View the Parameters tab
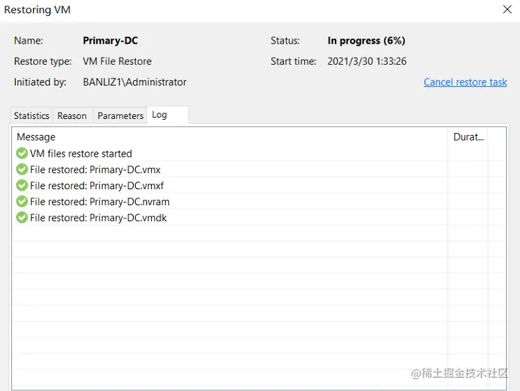The image size is (520, 391). click(120, 115)
